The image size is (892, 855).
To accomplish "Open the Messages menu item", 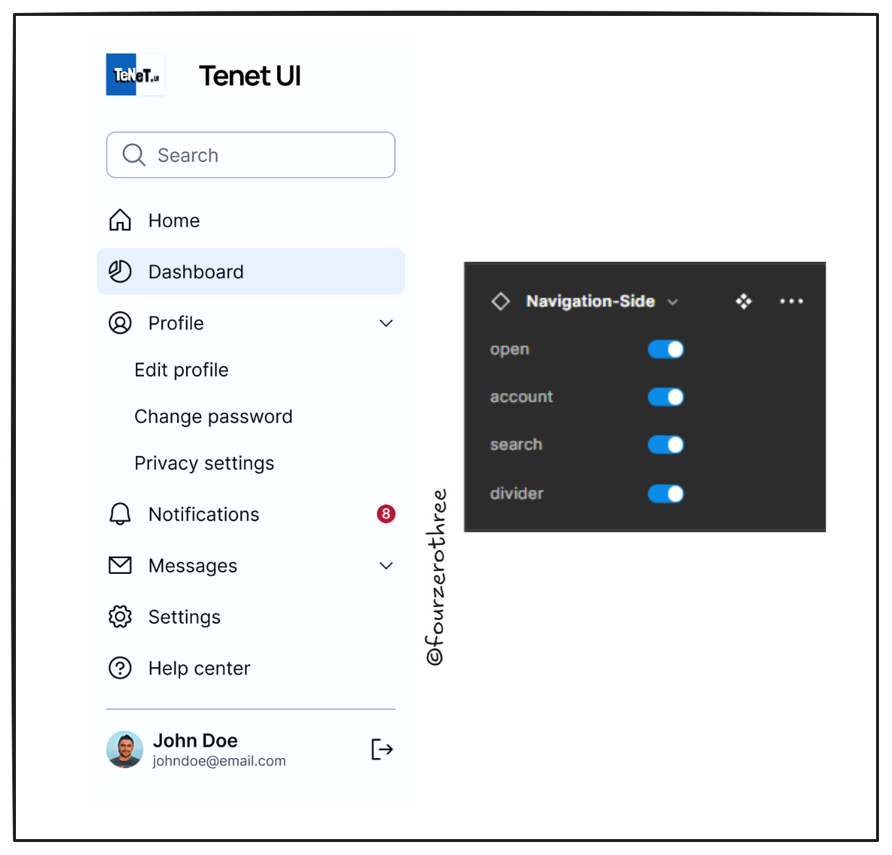I will [x=250, y=565].
